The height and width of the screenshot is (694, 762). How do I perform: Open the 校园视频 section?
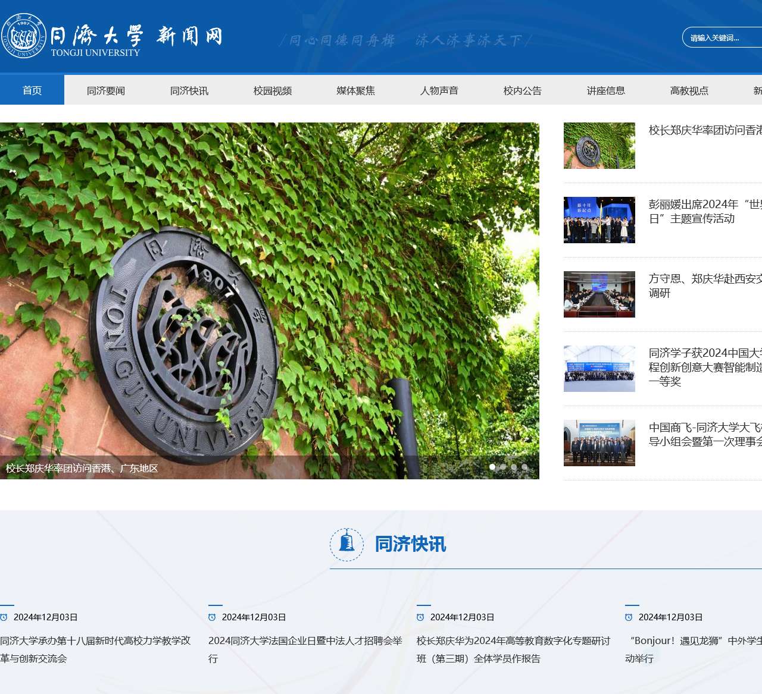pyautogui.click(x=273, y=90)
